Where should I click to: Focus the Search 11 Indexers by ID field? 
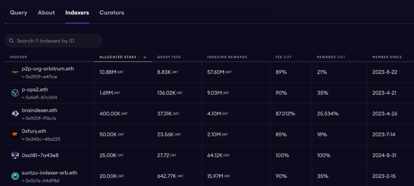click(56, 41)
